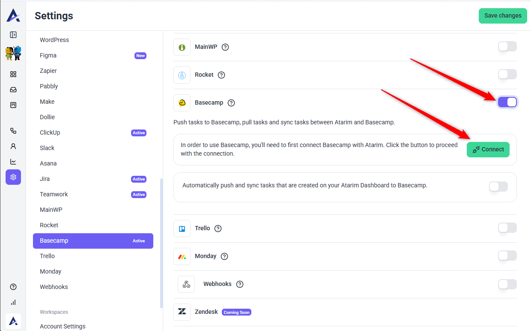Open the line chart reports icon
Viewport: 531px width, 331px height.
(x=13, y=162)
